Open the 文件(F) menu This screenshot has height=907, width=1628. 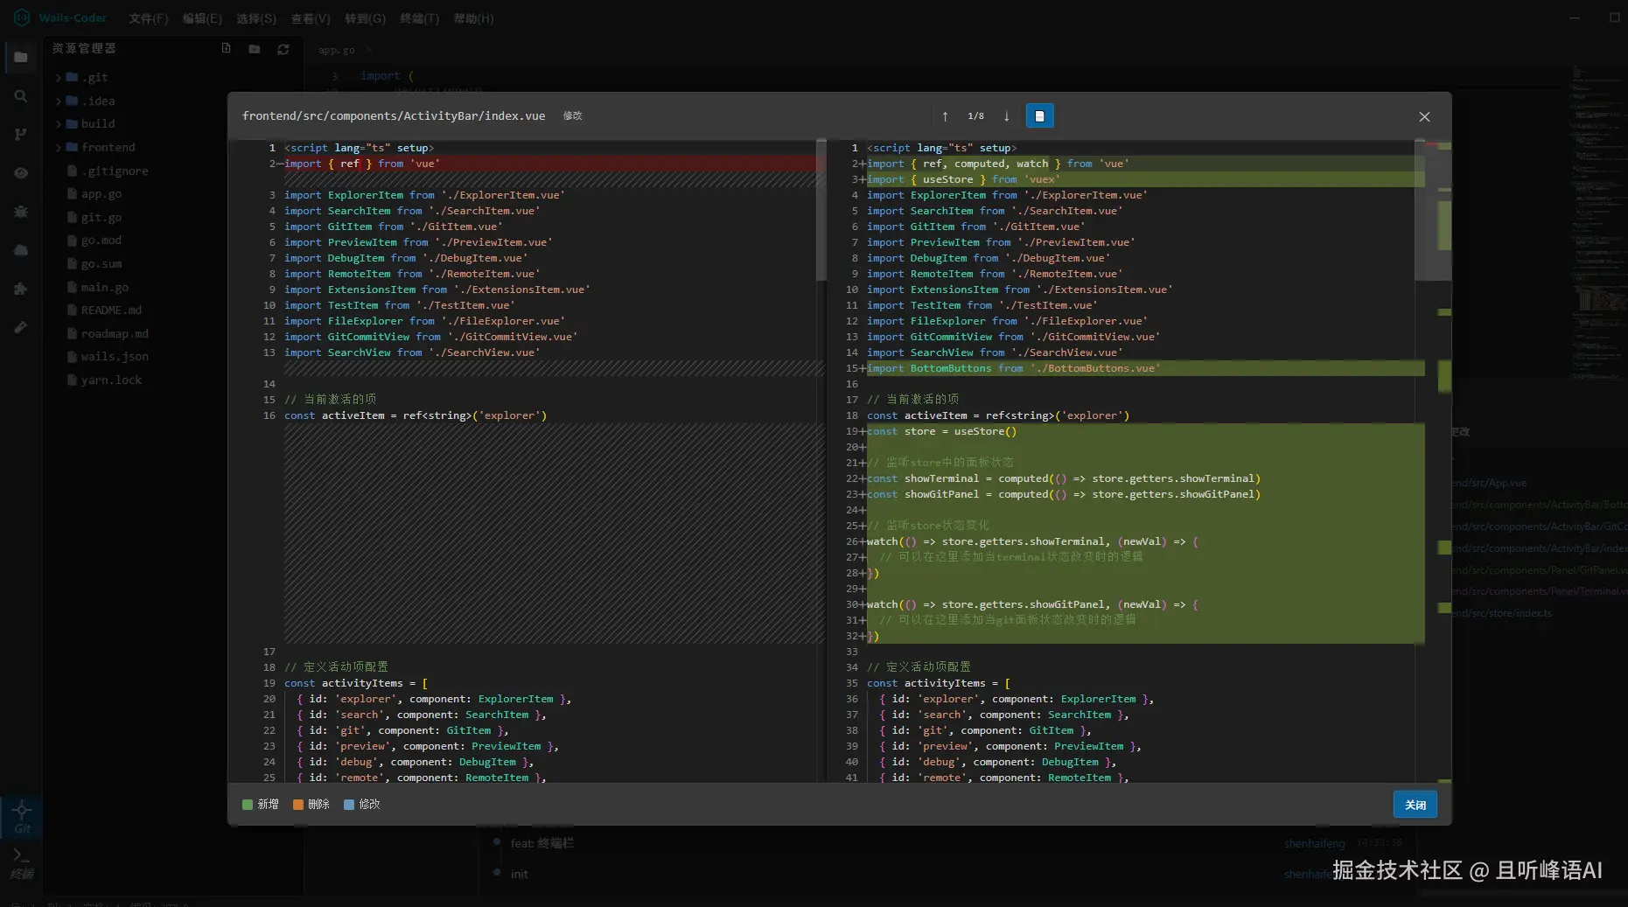(148, 18)
